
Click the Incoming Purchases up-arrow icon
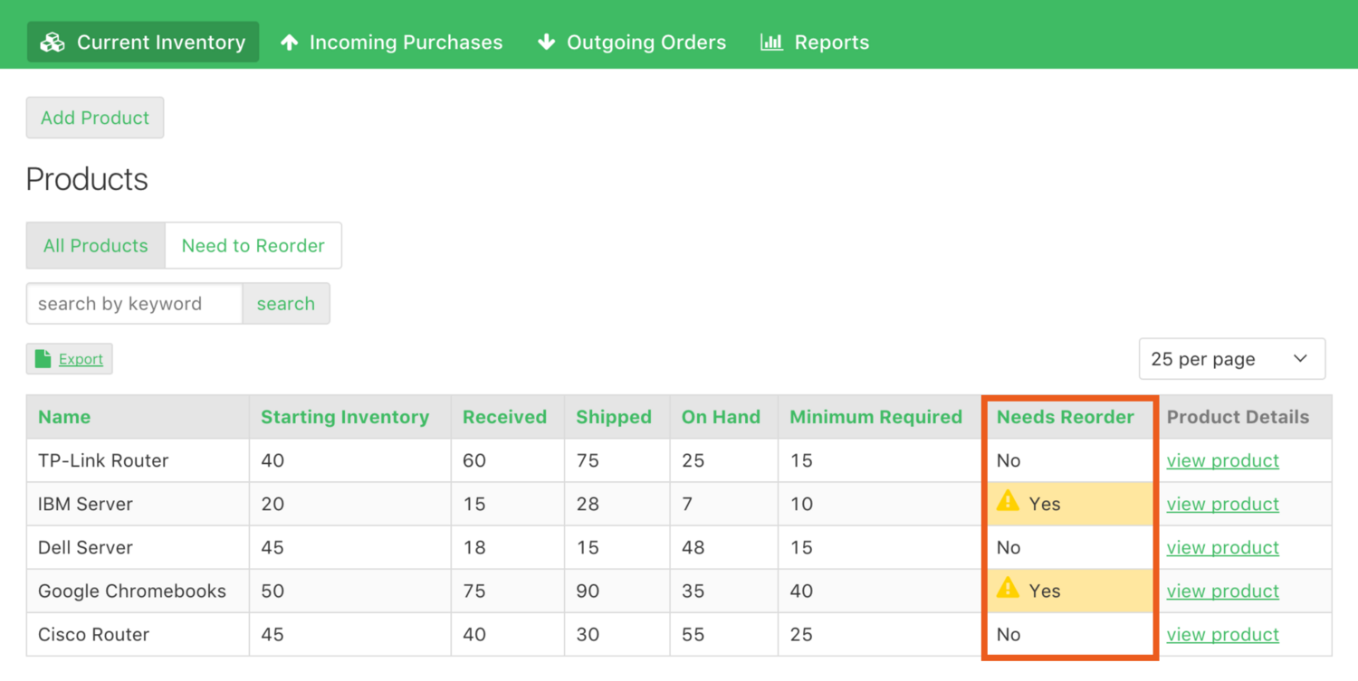pos(290,42)
